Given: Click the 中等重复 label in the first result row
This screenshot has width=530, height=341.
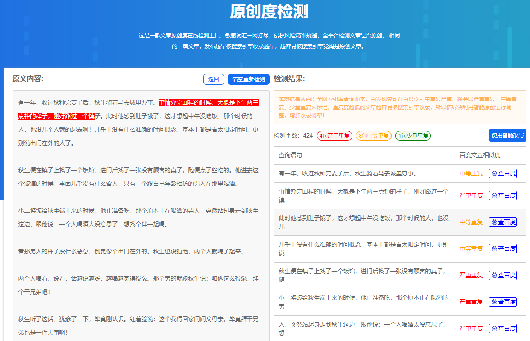Looking at the screenshot, I should (x=470, y=174).
